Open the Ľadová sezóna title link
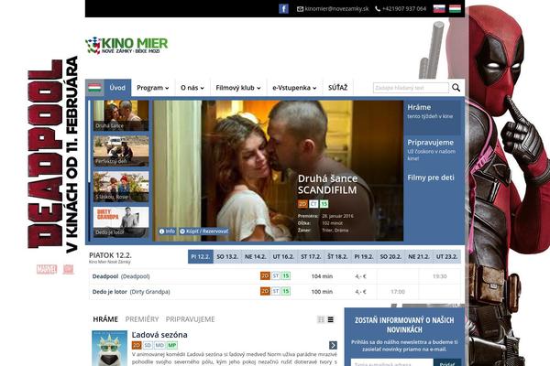Screen dimensions: 550x366 click(x=159, y=335)
